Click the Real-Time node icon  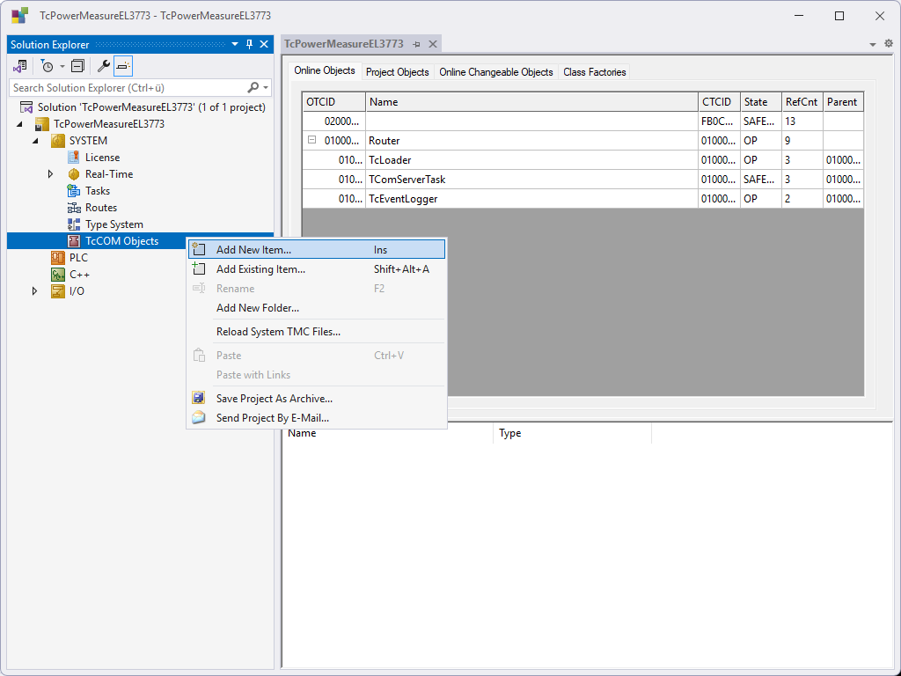(x=74, y=174)
